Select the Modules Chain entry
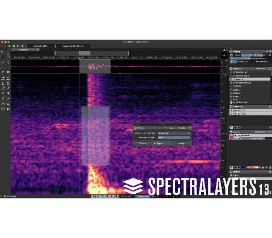Viewport: 272px width, 238px height. tap(250, 103)
